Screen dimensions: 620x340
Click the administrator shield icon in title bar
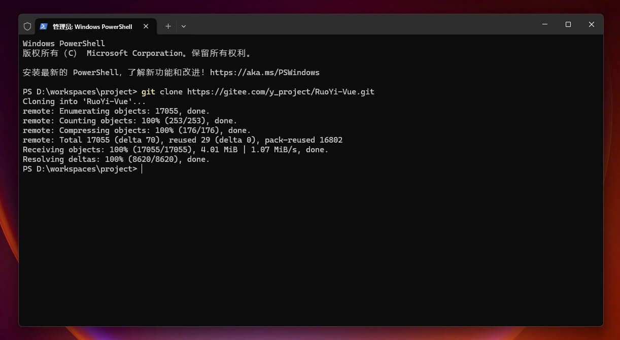[27, 26]
